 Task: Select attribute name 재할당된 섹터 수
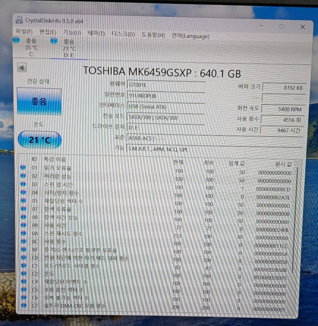tap(63, 201)
